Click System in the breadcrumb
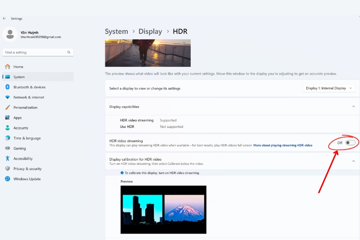Viewport: 360px width, 240px height. pos(116,31)
